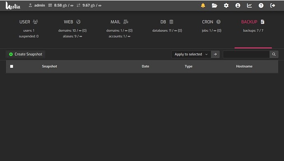Image resolution: width=284 pixels, height=161 pixels.
Task: Click the clock icon beside CRON
Action: pos(219,22)
